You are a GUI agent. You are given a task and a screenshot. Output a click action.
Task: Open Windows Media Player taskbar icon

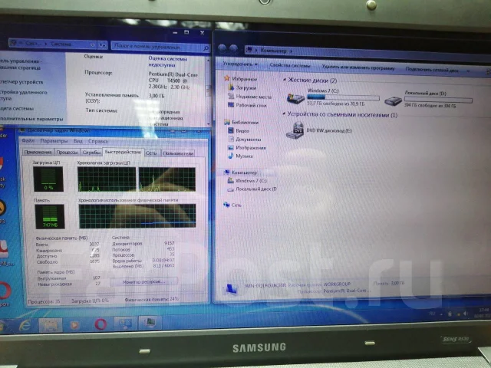click(74, 325)
